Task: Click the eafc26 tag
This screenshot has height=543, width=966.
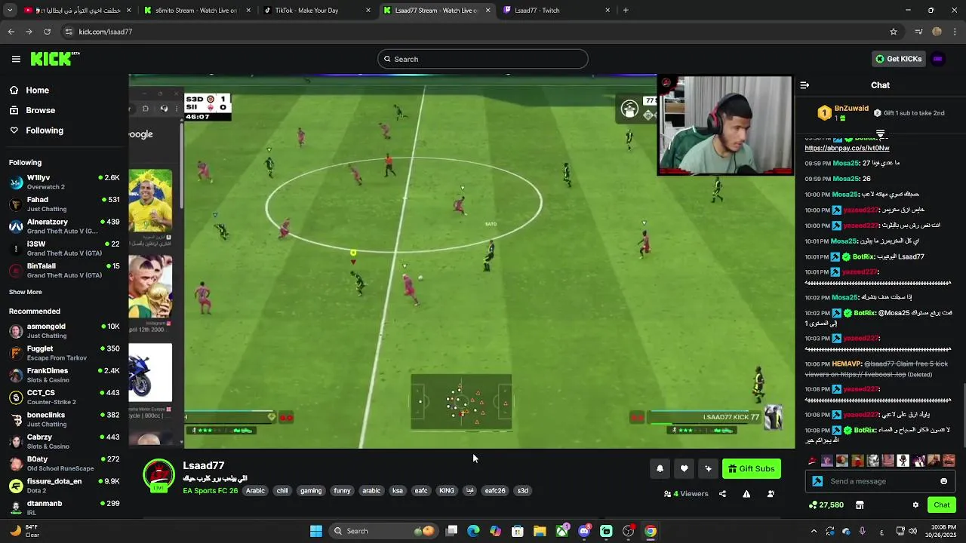Action: point(495,491)
